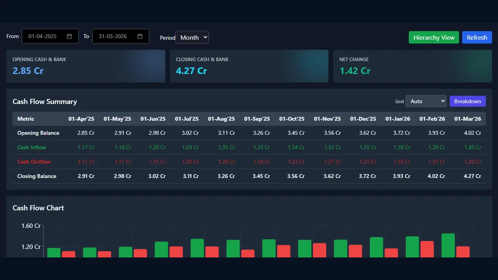Click the 01-Sep'25 column header
Viewport: 498px width, 280px height.
(x=257, y=119)
